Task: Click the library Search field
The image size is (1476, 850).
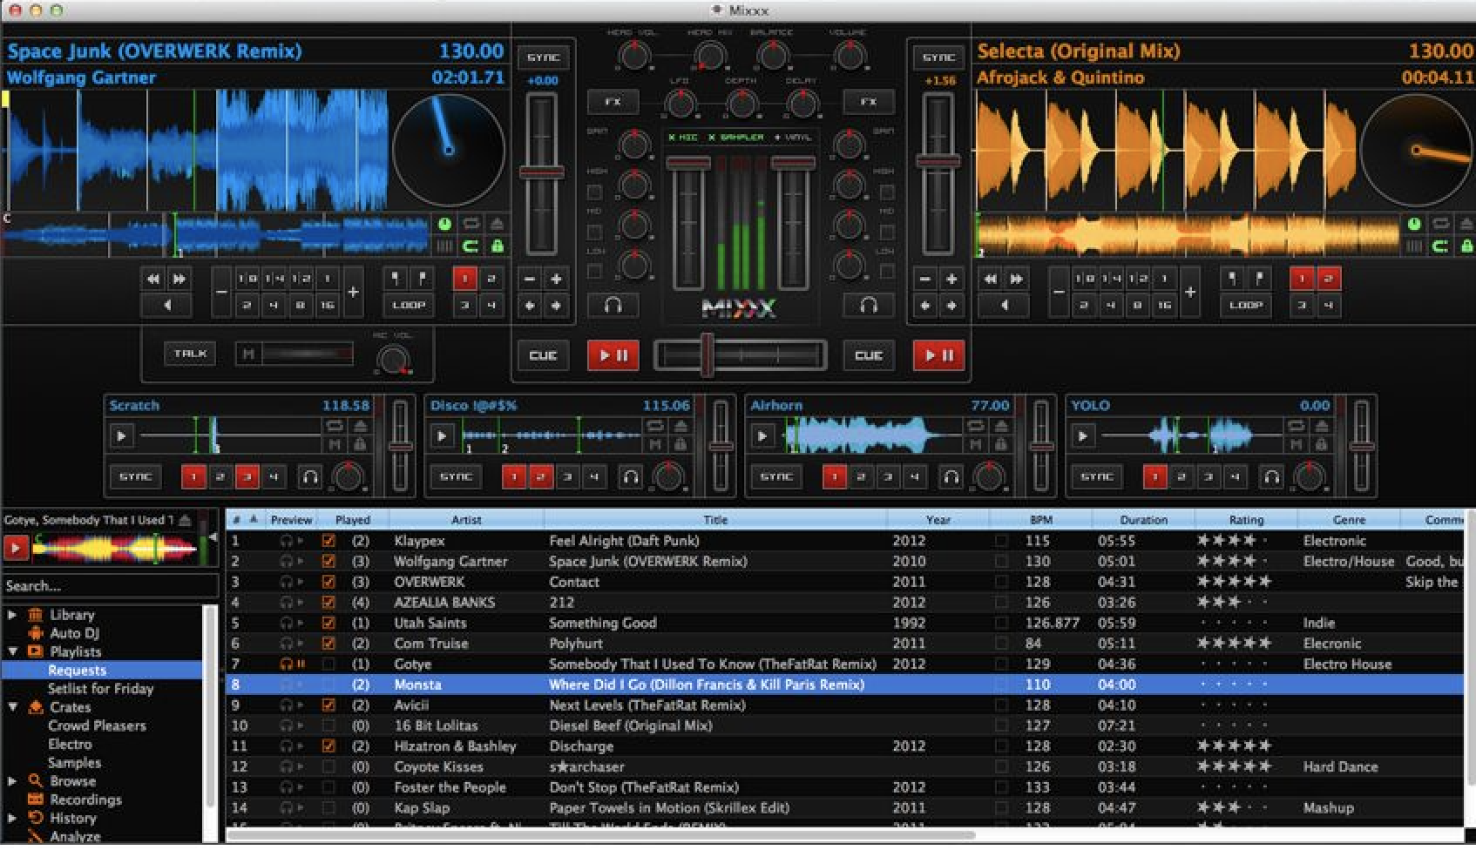Action: pyautogui.click(x=109, y=586)
